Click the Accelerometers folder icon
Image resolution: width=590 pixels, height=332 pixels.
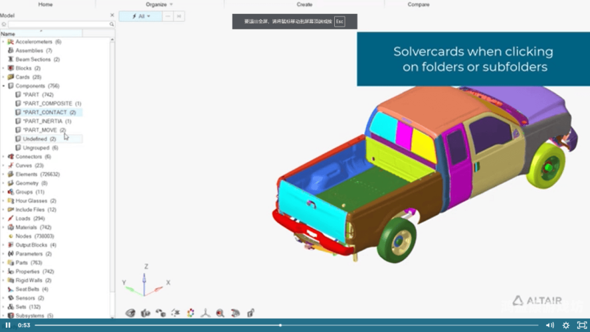point(11,42)
